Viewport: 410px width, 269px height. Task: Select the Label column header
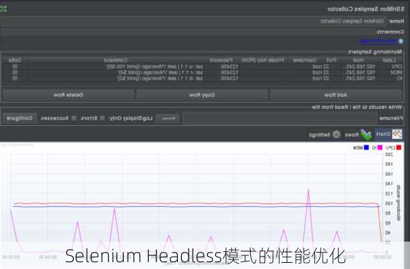[389, 60]
